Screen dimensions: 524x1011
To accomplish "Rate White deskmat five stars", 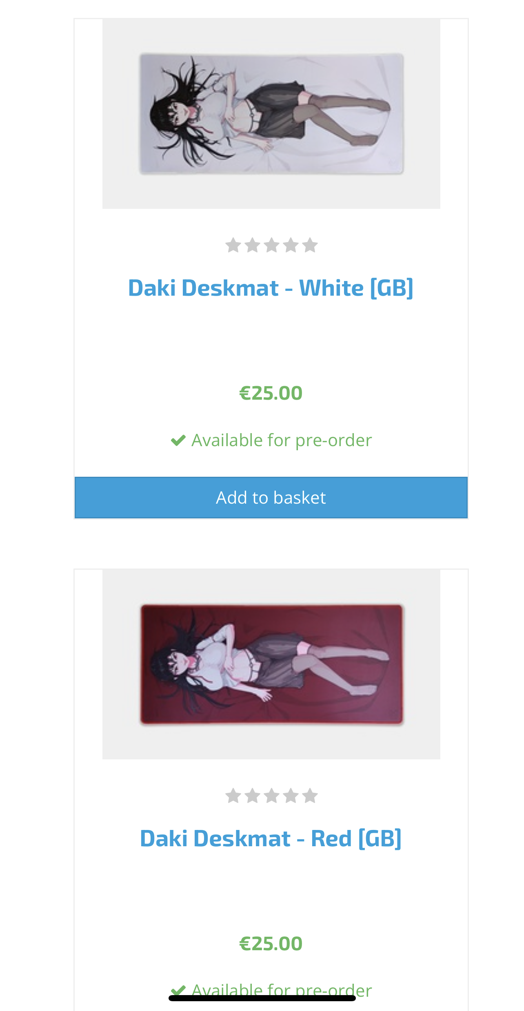I will pos(310,245).
